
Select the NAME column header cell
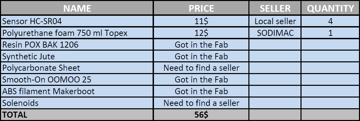(x=77, y=8)
